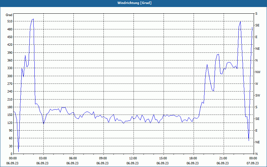Select the 330 value on the left axis

[x=9, y=68]
